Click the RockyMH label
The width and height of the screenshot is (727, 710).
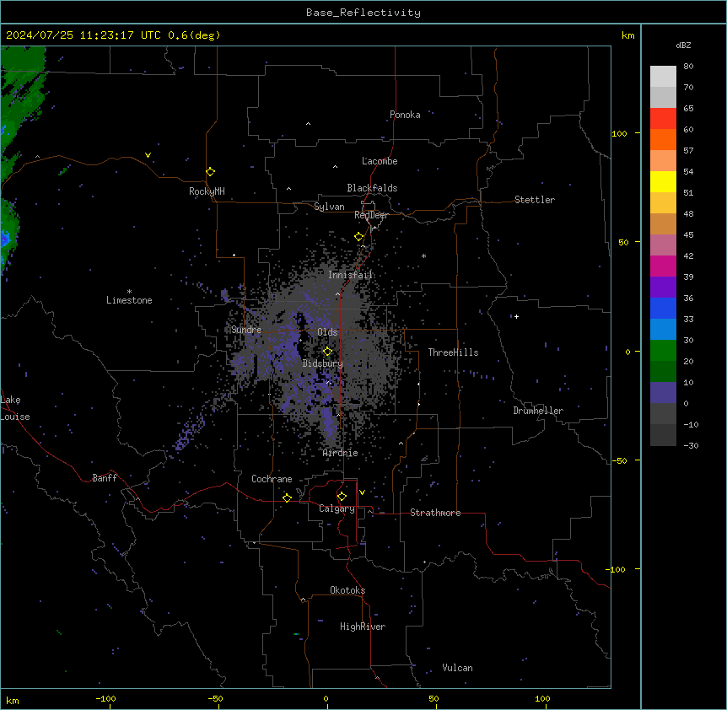tap(207, 191)
